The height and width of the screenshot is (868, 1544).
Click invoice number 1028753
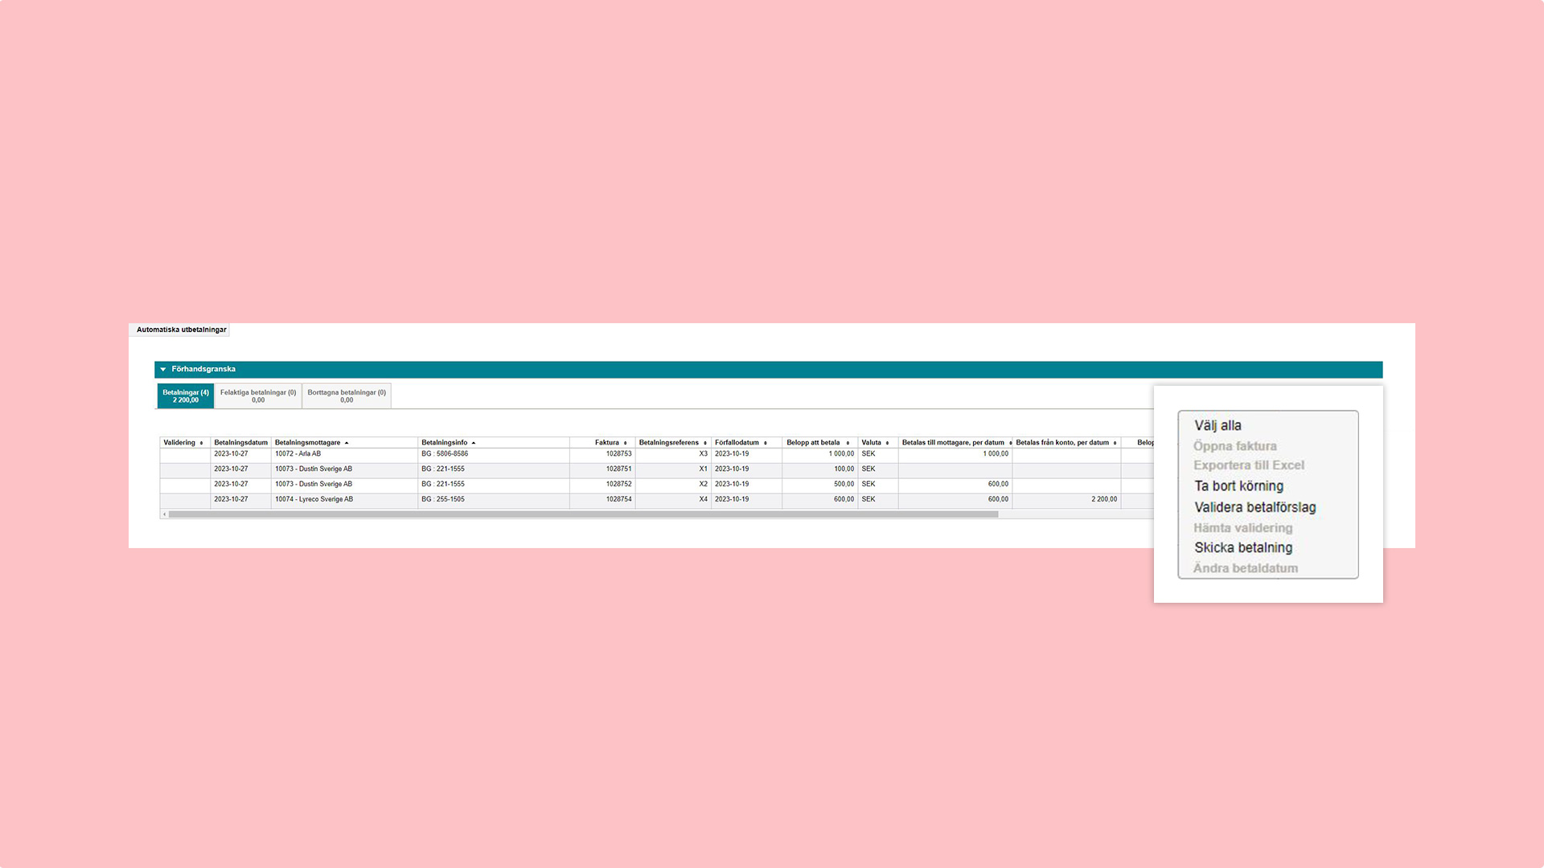(618, 454)
